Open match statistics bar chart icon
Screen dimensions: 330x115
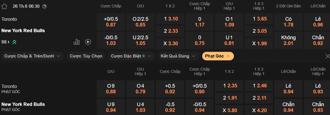coord(77,42)
